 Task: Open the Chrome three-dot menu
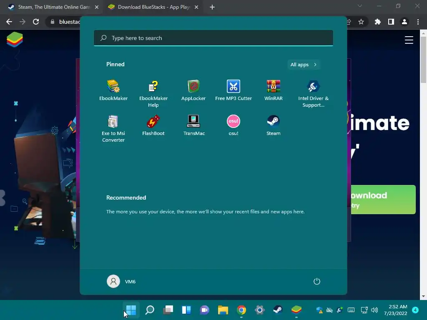click(418, 22)
